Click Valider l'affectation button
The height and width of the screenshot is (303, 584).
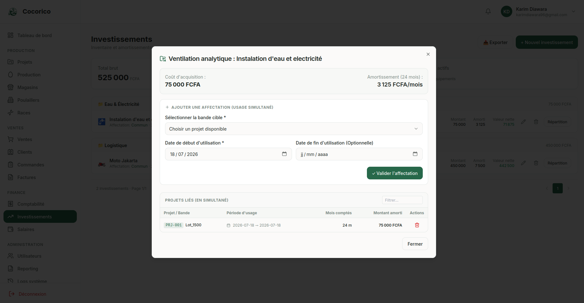coord(395,173)
